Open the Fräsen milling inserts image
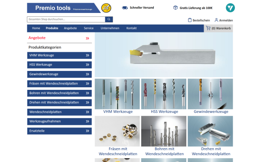This screenshot has height=162, width=260. point(117,131)
